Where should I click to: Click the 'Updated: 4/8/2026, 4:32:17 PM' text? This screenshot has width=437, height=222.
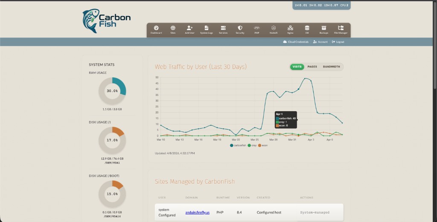click(175, 153)
